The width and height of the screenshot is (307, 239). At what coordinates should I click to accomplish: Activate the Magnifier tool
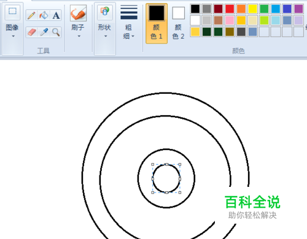tap(56, 32)
